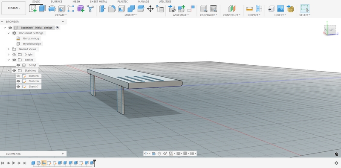
Task: Open the INSERT dropdown menu
Action: (x=280, y=15)
